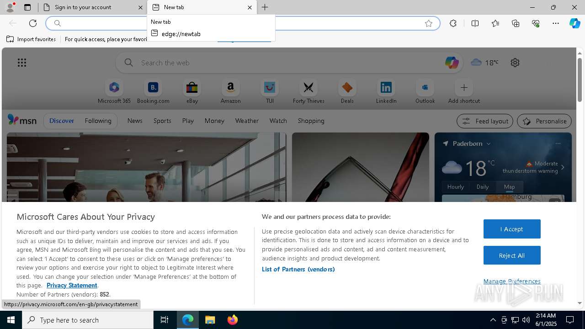This screenshot has width=585, height=329.
Task: Open the Manage Preferences link
Action: pyautogui.click(x=512, y=281)
